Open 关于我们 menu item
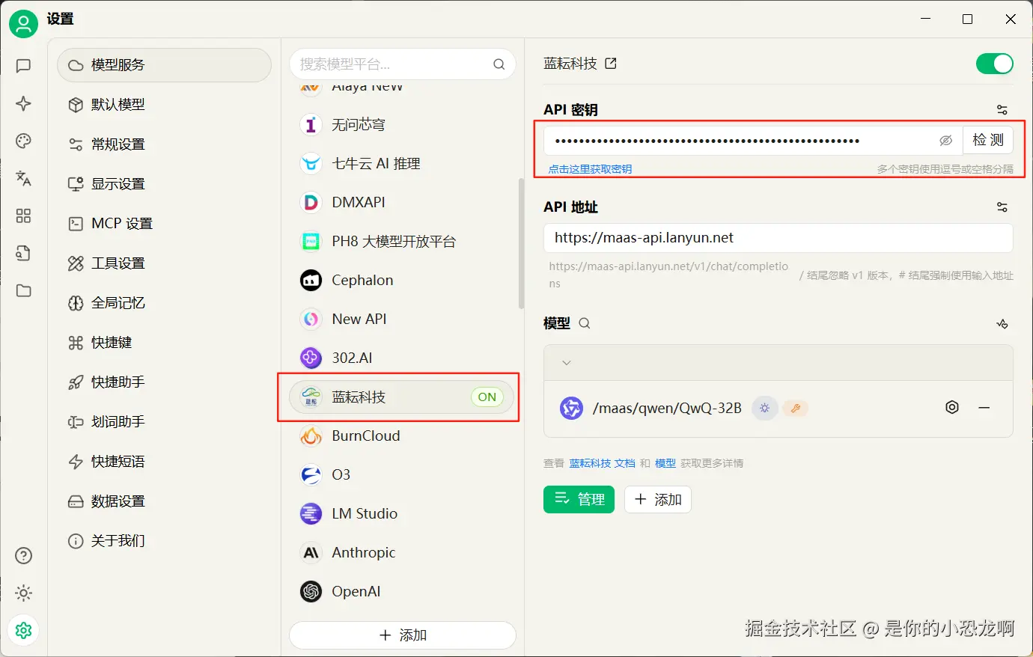The width and height of the screenshot is (1033, 657). point(164,541)
